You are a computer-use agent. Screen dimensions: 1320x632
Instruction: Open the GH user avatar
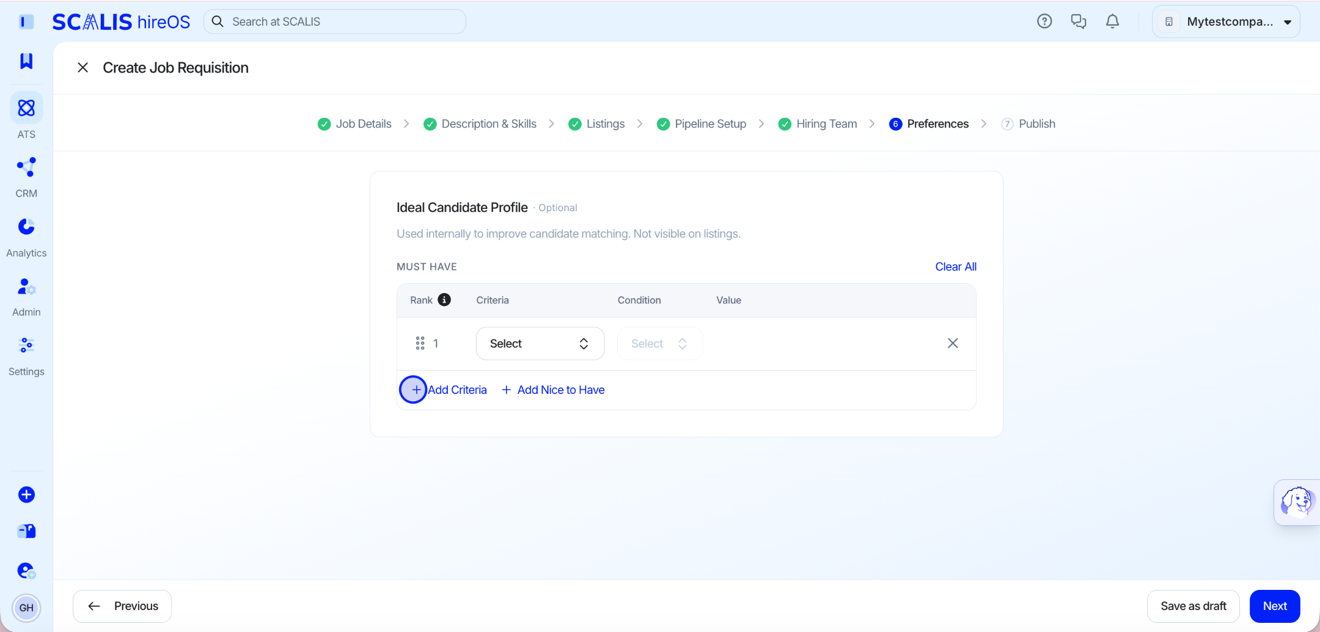pos(26,608)
